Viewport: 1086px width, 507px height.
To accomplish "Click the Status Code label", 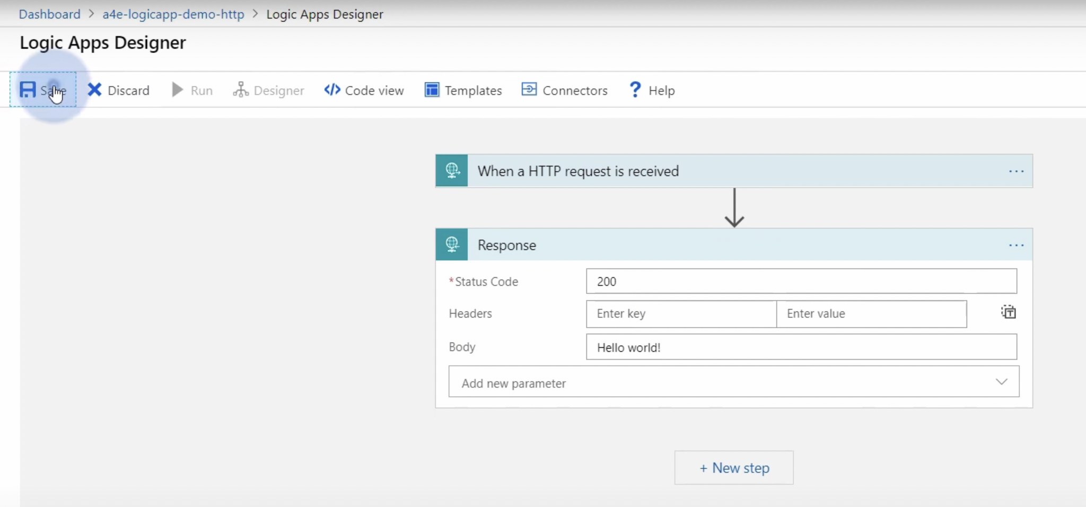I will (486, 282).
